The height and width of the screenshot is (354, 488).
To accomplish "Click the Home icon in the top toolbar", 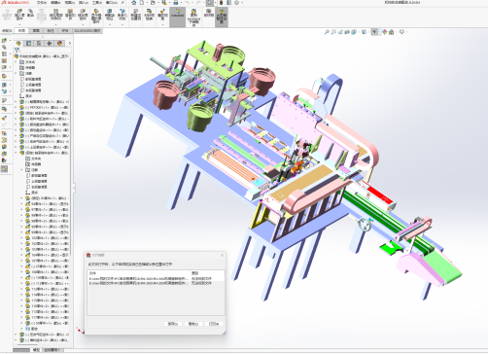I will 134,3.
